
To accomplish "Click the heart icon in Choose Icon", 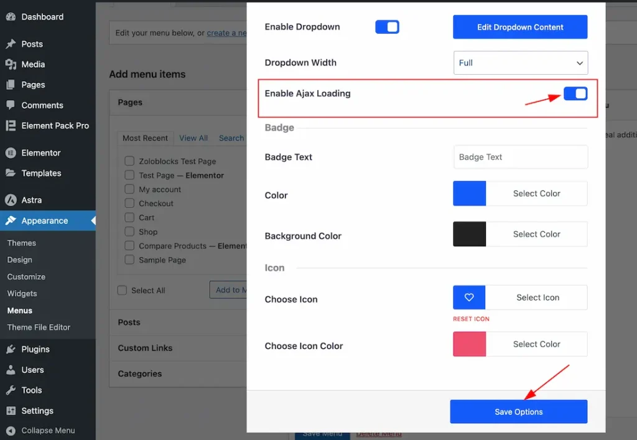I will (469, 297).
